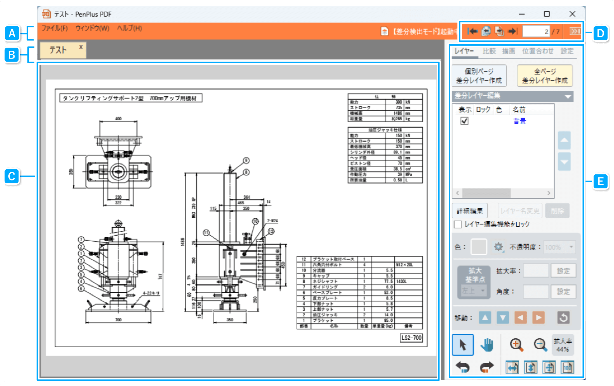The height and width of the screenshot is (386, 614).
Task: Click the reset rotation icon in move row
Action: click(563, 318)
